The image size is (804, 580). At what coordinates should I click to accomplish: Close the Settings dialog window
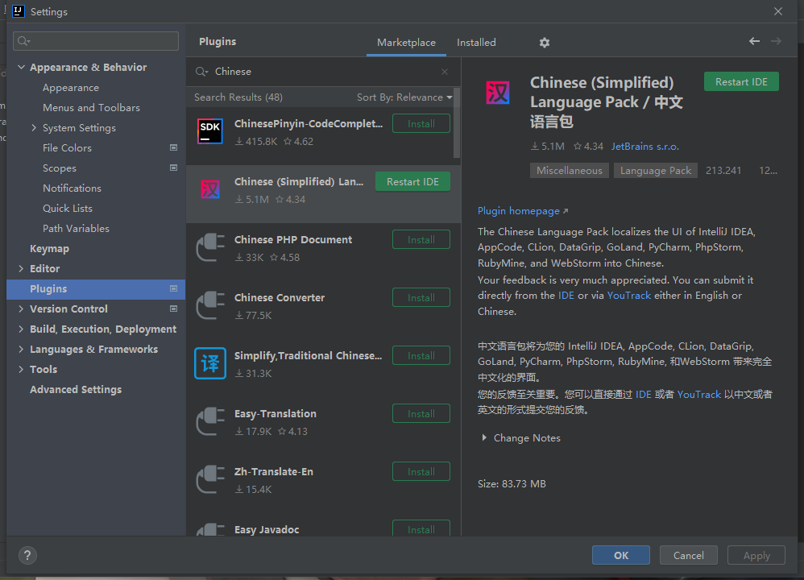pos(778,11)
